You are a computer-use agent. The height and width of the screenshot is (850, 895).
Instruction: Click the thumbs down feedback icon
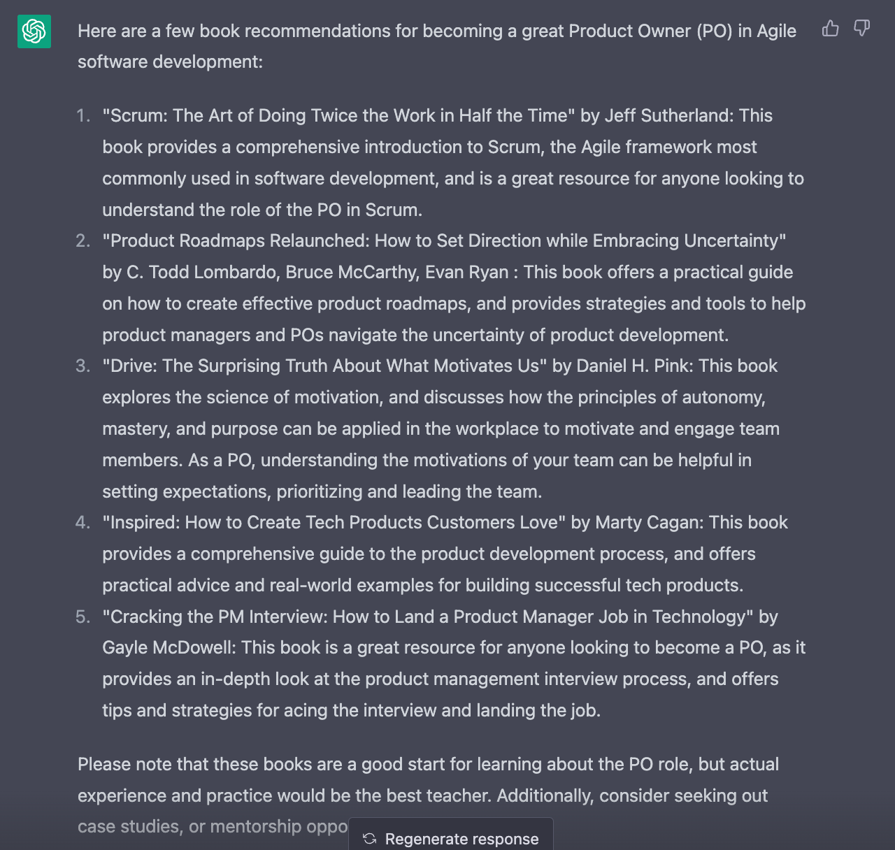point(861,29)
